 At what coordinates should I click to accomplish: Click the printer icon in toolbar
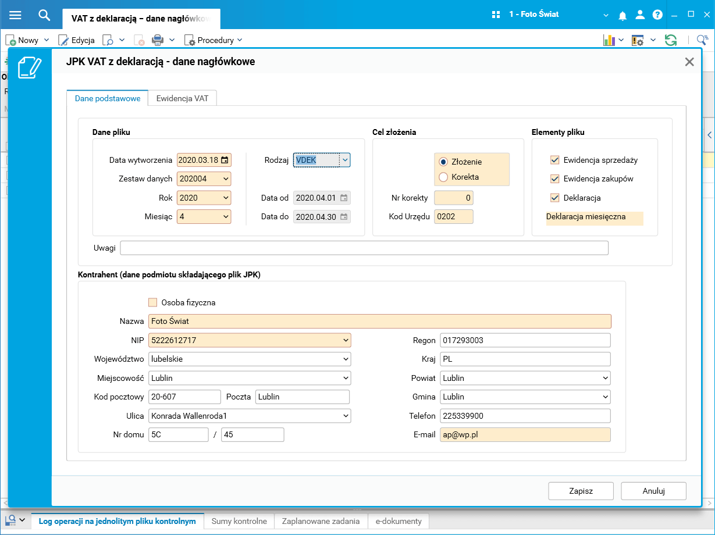pos(157,40)
